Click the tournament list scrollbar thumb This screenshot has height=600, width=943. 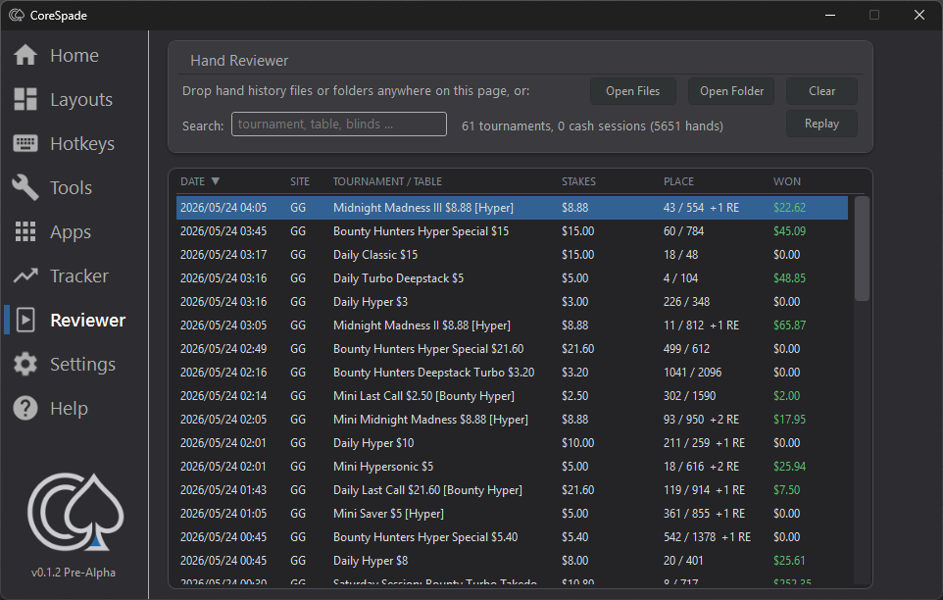862,248
